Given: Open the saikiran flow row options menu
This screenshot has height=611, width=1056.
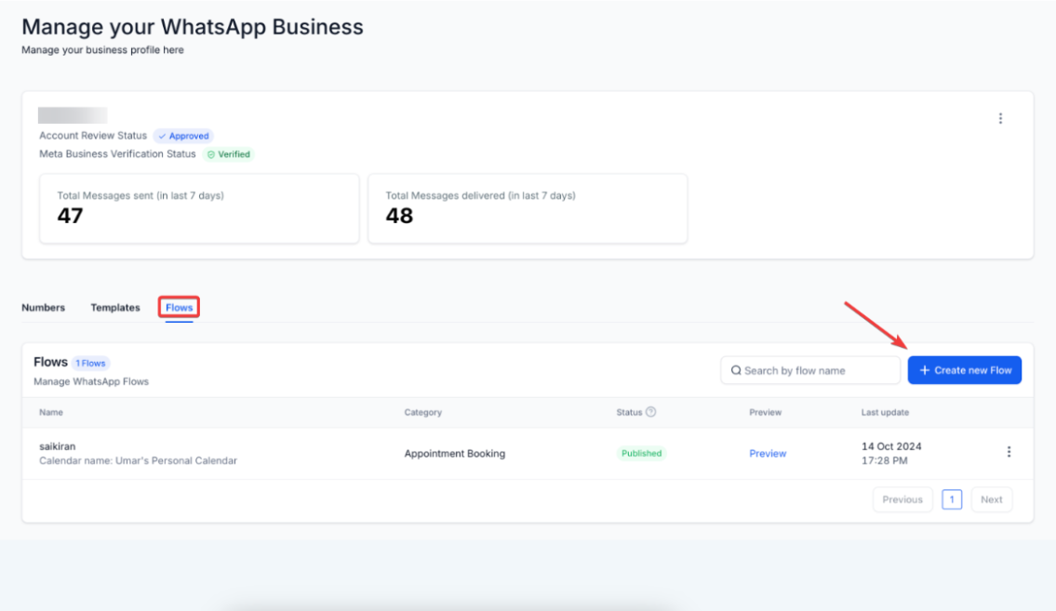Looking at the screenshot, I should click(1009, 452).
